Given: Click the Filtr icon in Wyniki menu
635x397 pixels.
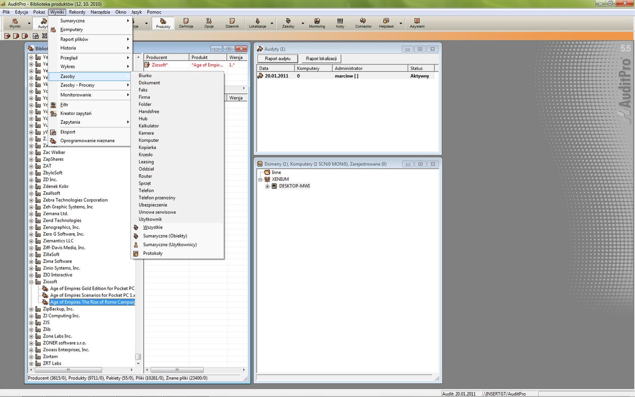Looking at the screenshot, I should pyautogui.click(x=53, y=105).
